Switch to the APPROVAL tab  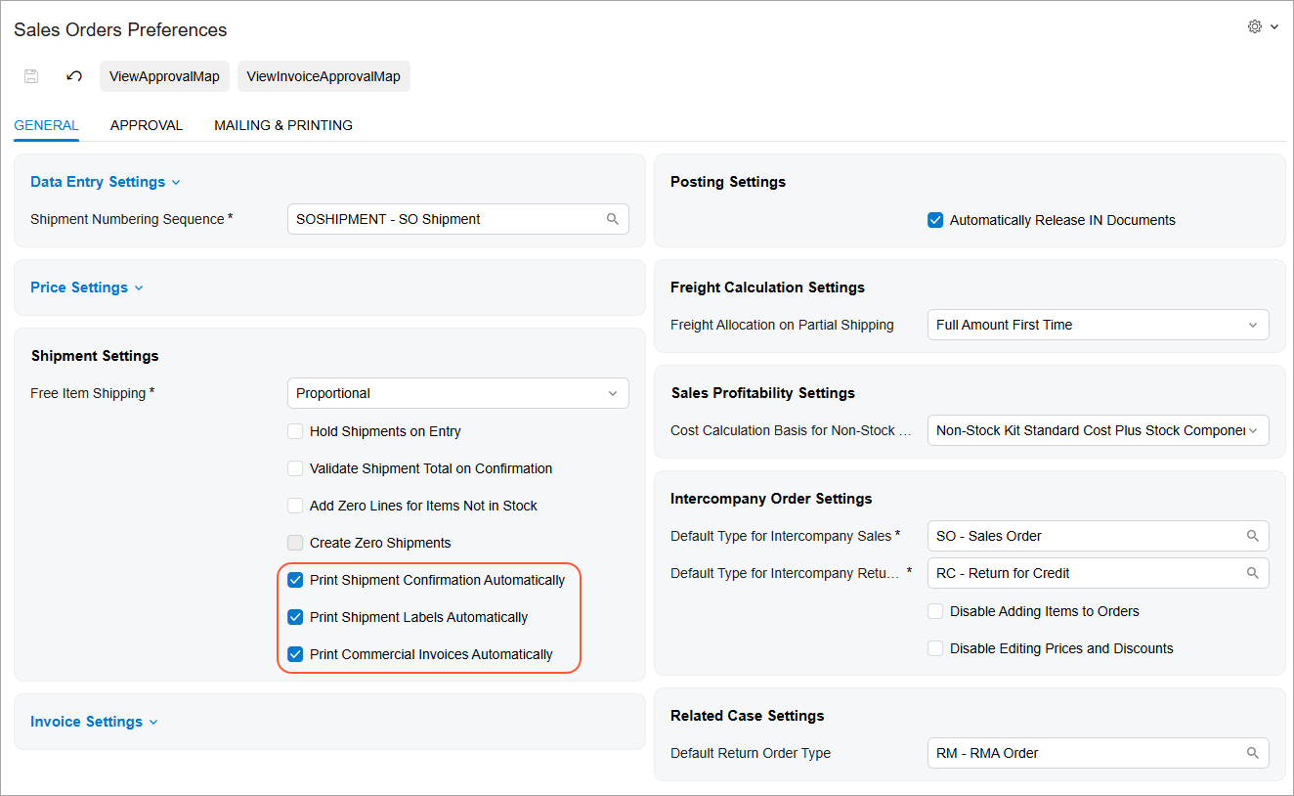(x=147, y=125)
